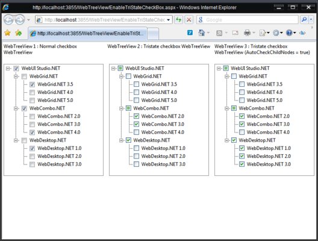Click the Print toolbar icon

(x=247, y=33)
